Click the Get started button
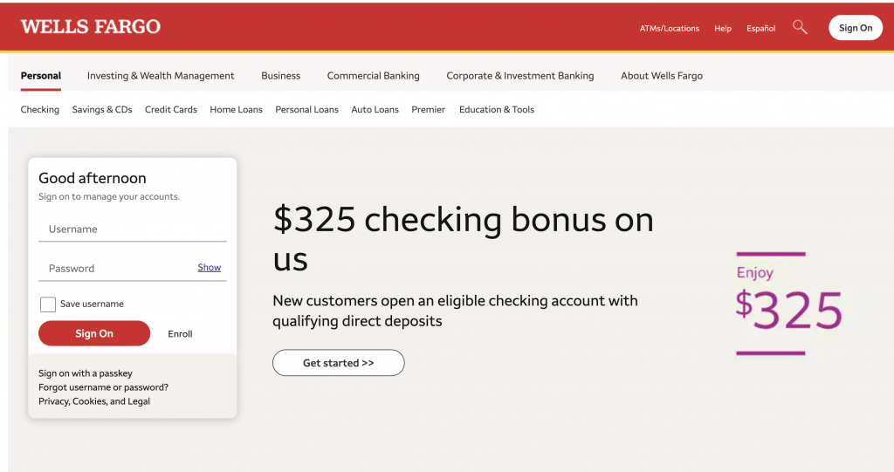Viewport: 894px width, 472px height. [x=338, y=363]
